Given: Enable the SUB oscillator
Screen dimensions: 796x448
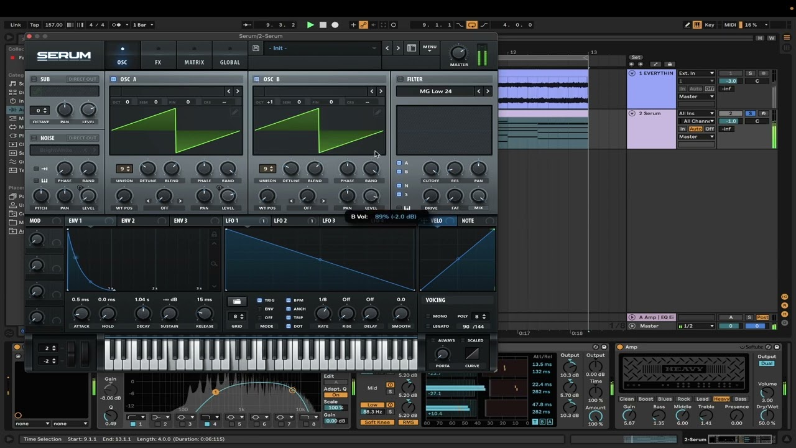Looking at the screenshot, I should coord(34,79).
